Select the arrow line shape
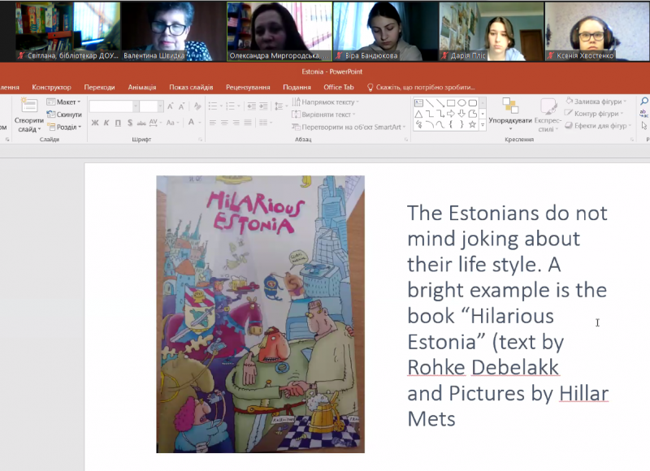 click(x=440, y=103)
